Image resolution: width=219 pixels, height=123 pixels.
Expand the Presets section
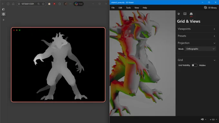(197, 36)
